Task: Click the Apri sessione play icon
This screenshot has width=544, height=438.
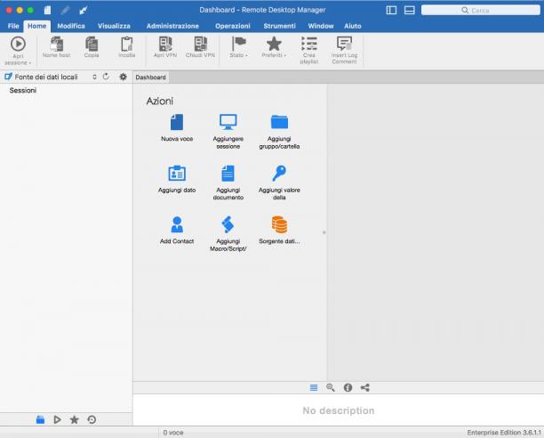Action: [18, 45]
